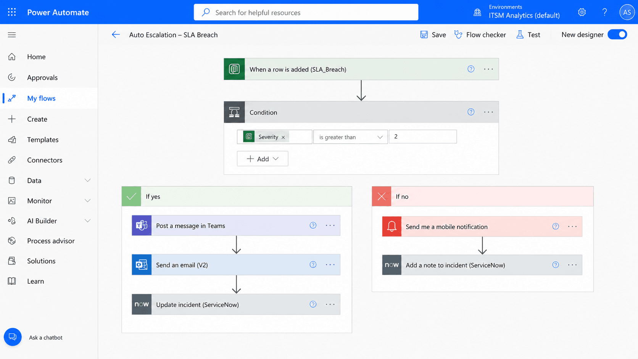
Task: Select My flows in the sidebar
Action: tap(49, 98)
